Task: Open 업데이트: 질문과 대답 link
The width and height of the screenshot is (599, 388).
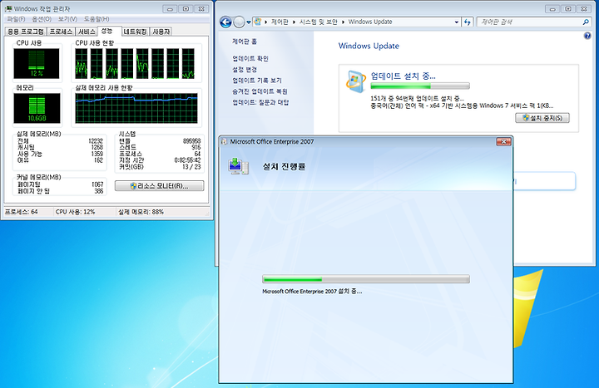Action: 260,102
